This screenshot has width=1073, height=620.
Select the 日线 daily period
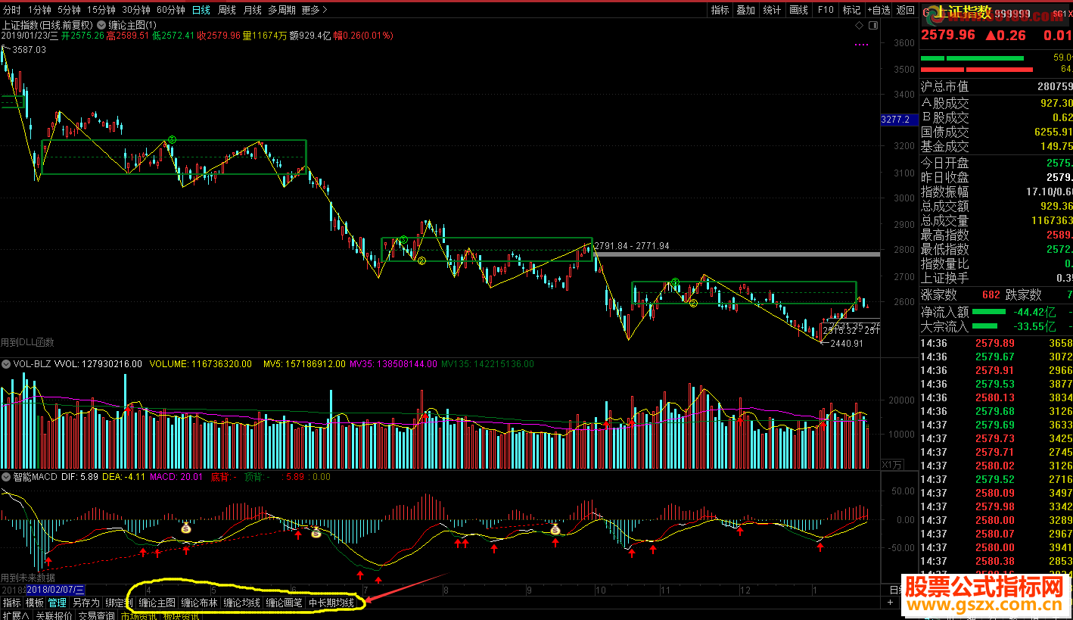click(x=201, y=10)
